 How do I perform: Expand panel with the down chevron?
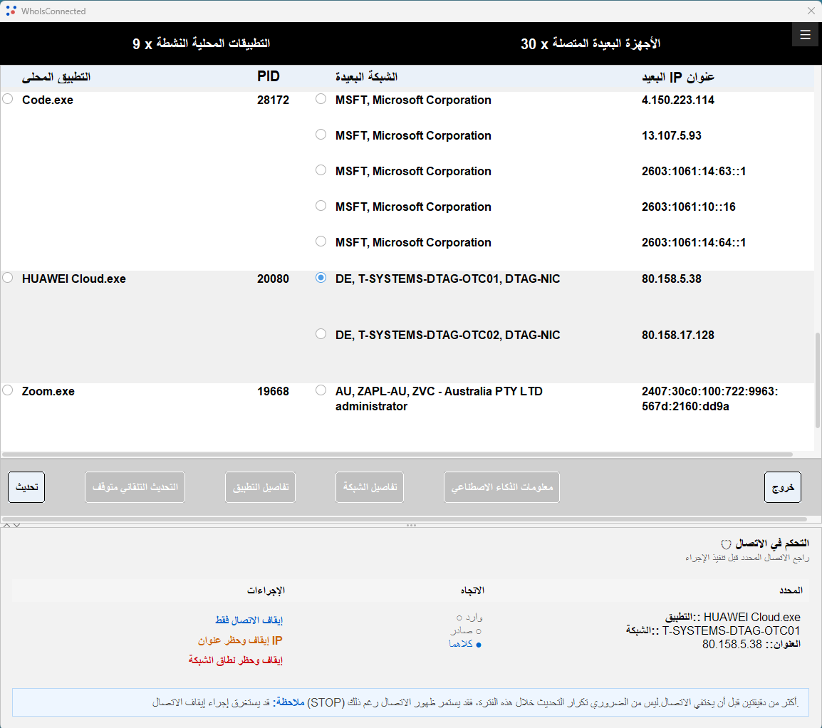(17, 525)
